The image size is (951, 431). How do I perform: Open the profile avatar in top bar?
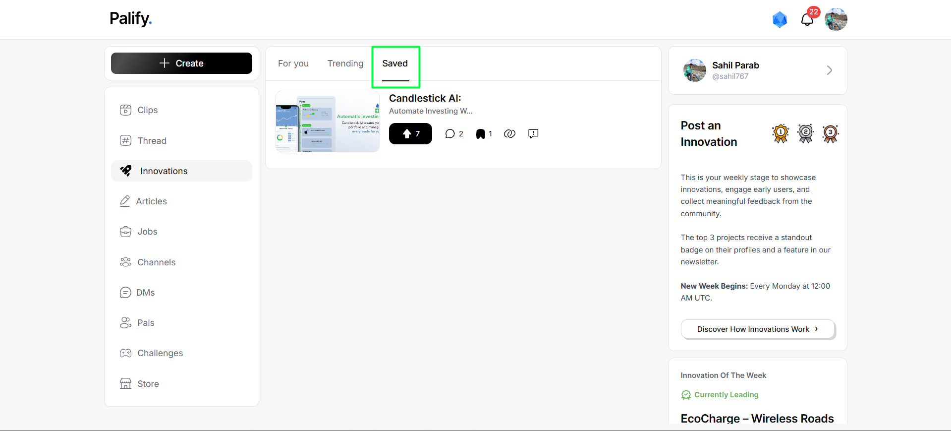pos(836,19)
